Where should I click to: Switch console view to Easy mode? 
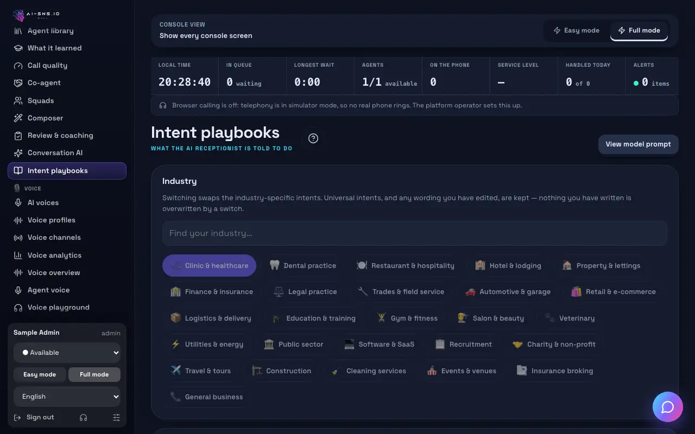(577, 30)
